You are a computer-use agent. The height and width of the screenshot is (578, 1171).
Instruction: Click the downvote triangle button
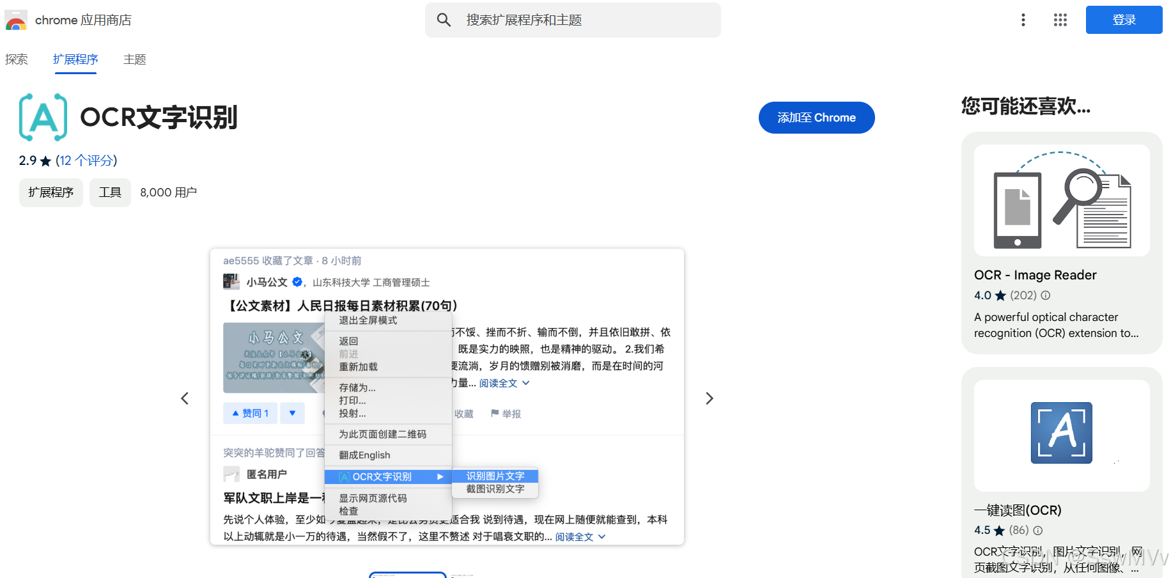click(x=292, y=413)
